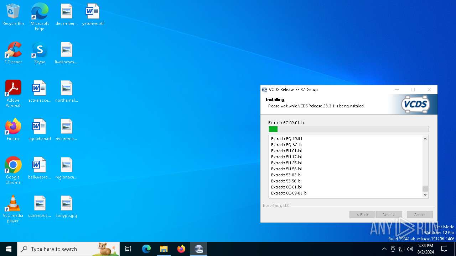Screen dimensions: 456x256
Task: Click the VCDS logo in the installer header
Action: point(415,105)
